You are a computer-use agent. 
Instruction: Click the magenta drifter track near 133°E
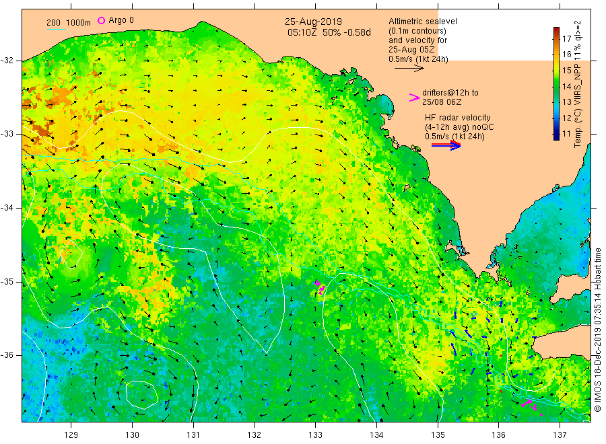320,288
